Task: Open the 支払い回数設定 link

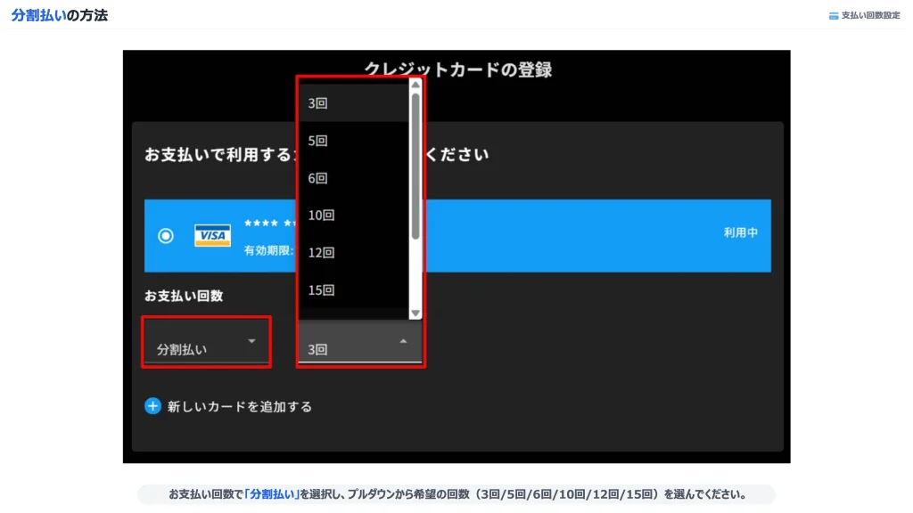Action: (x=870, y=16)
